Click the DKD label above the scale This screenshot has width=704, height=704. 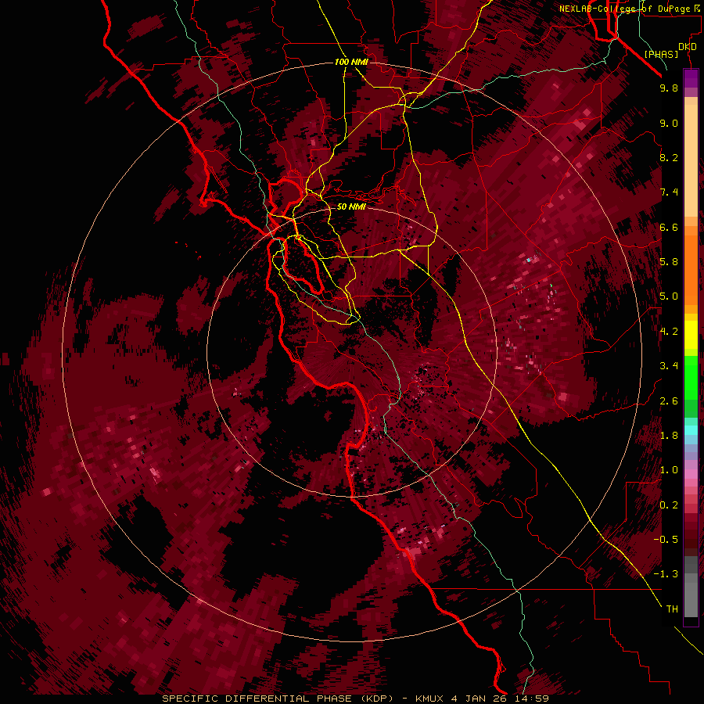[x=688, y=46]
